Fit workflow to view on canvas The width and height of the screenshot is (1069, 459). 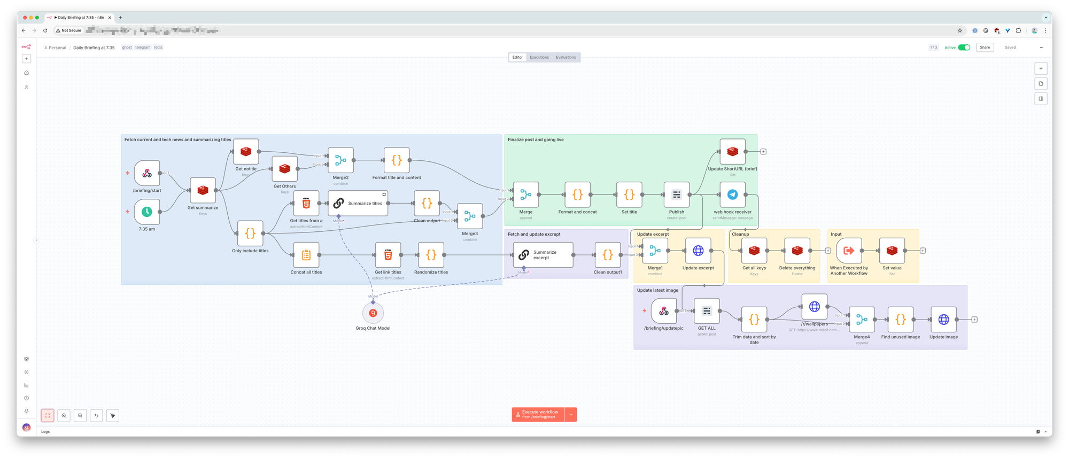coord(48,416)
